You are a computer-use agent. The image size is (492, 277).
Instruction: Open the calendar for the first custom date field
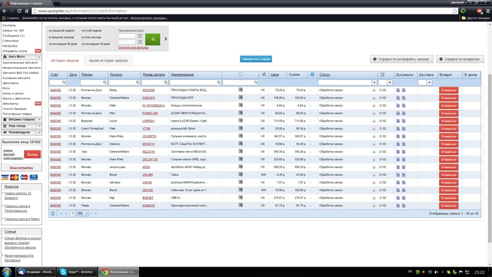(x=140, y=36)
